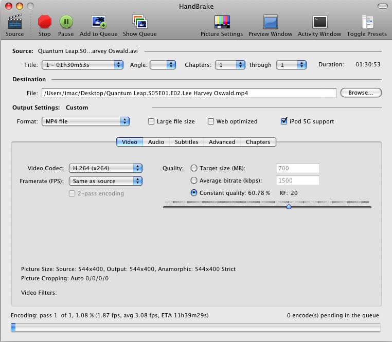Click the Encoding pass status text
The height and width of the screenshot is (342, 392).
point(110,315)
